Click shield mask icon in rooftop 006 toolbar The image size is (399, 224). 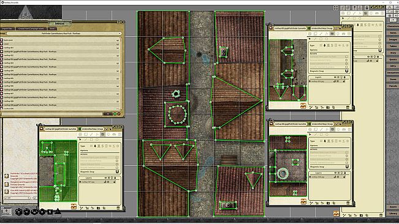(x=338, y=129)
